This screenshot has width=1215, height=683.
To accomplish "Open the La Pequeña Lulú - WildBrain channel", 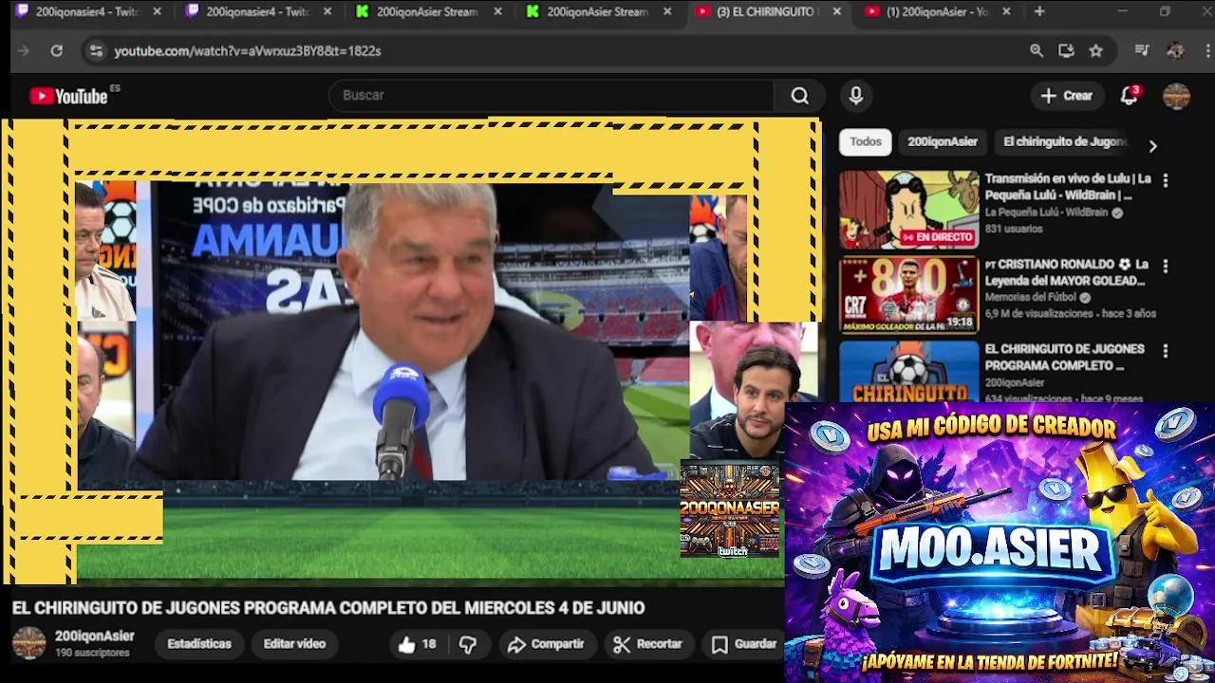I will [x=1046, y=212].
